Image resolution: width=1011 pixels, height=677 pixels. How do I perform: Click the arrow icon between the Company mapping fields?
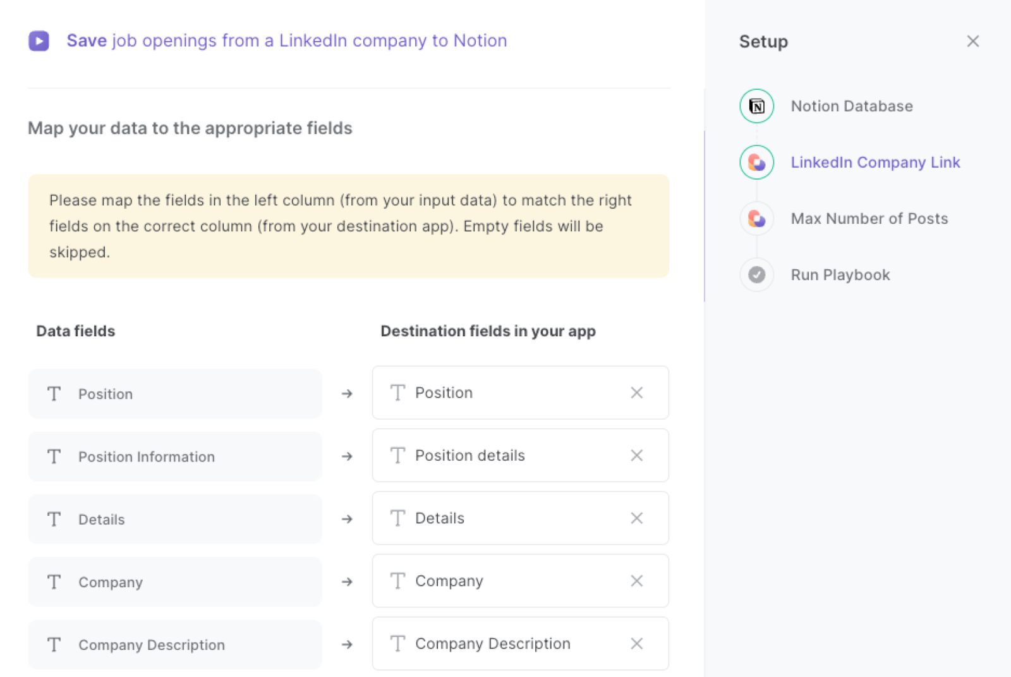pyautogui.click(x=347, y=582)
